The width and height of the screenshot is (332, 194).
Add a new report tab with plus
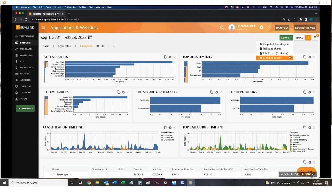click(x=114, y=46)
